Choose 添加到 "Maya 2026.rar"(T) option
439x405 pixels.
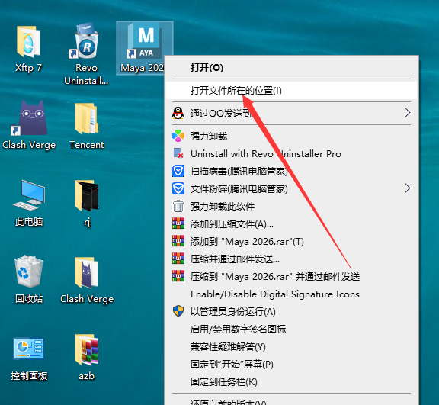291,242
